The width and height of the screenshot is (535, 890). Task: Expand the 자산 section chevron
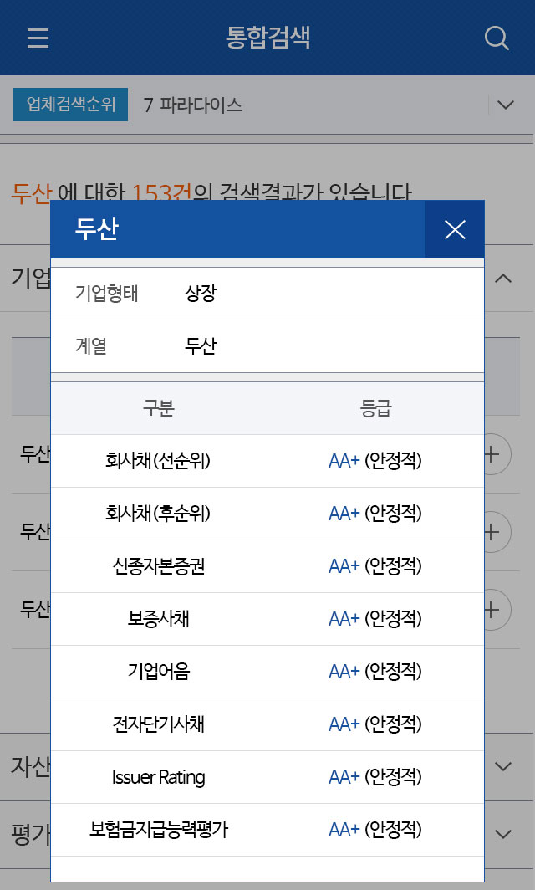pyautogui.click(x=503, y=766)
